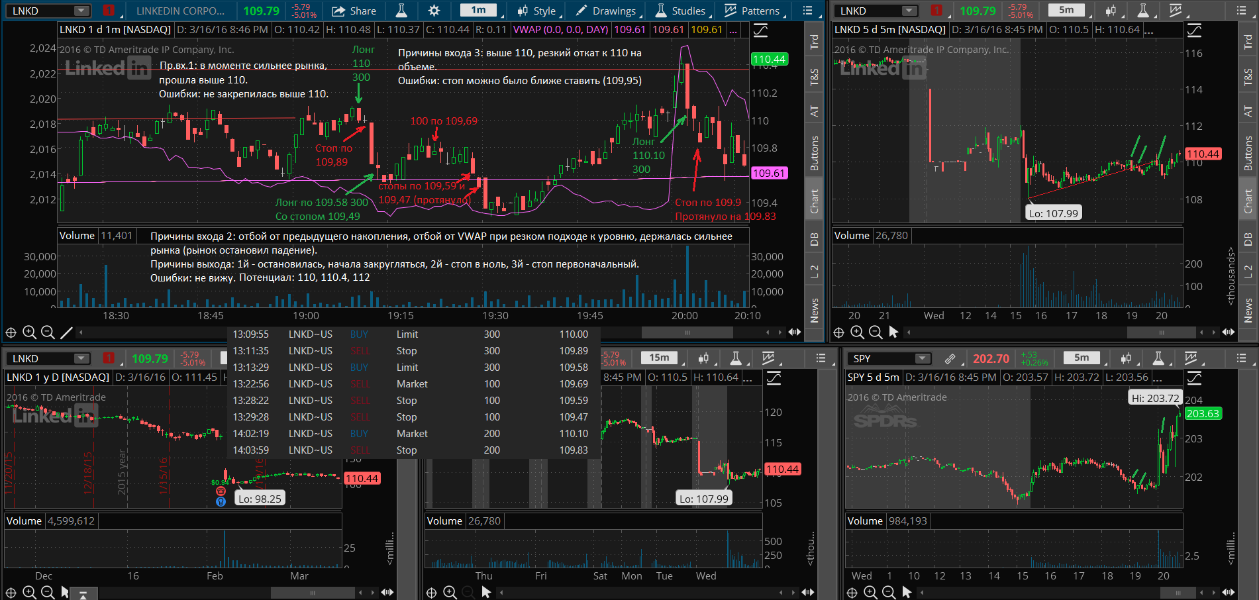Click the 110.44 price bubble on top-left chart axis
1259x600 pixels.
pos(769,59)
